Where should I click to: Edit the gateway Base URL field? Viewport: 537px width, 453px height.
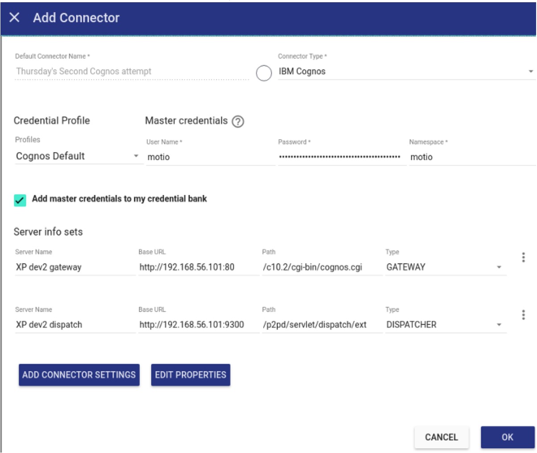[x=198, y=267]
